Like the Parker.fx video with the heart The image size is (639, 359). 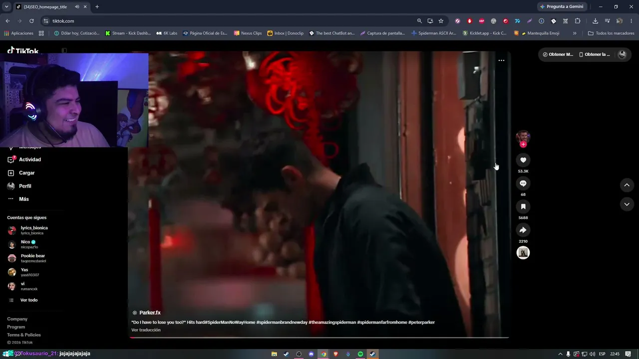pyautogui.click(x=523, y=160)
